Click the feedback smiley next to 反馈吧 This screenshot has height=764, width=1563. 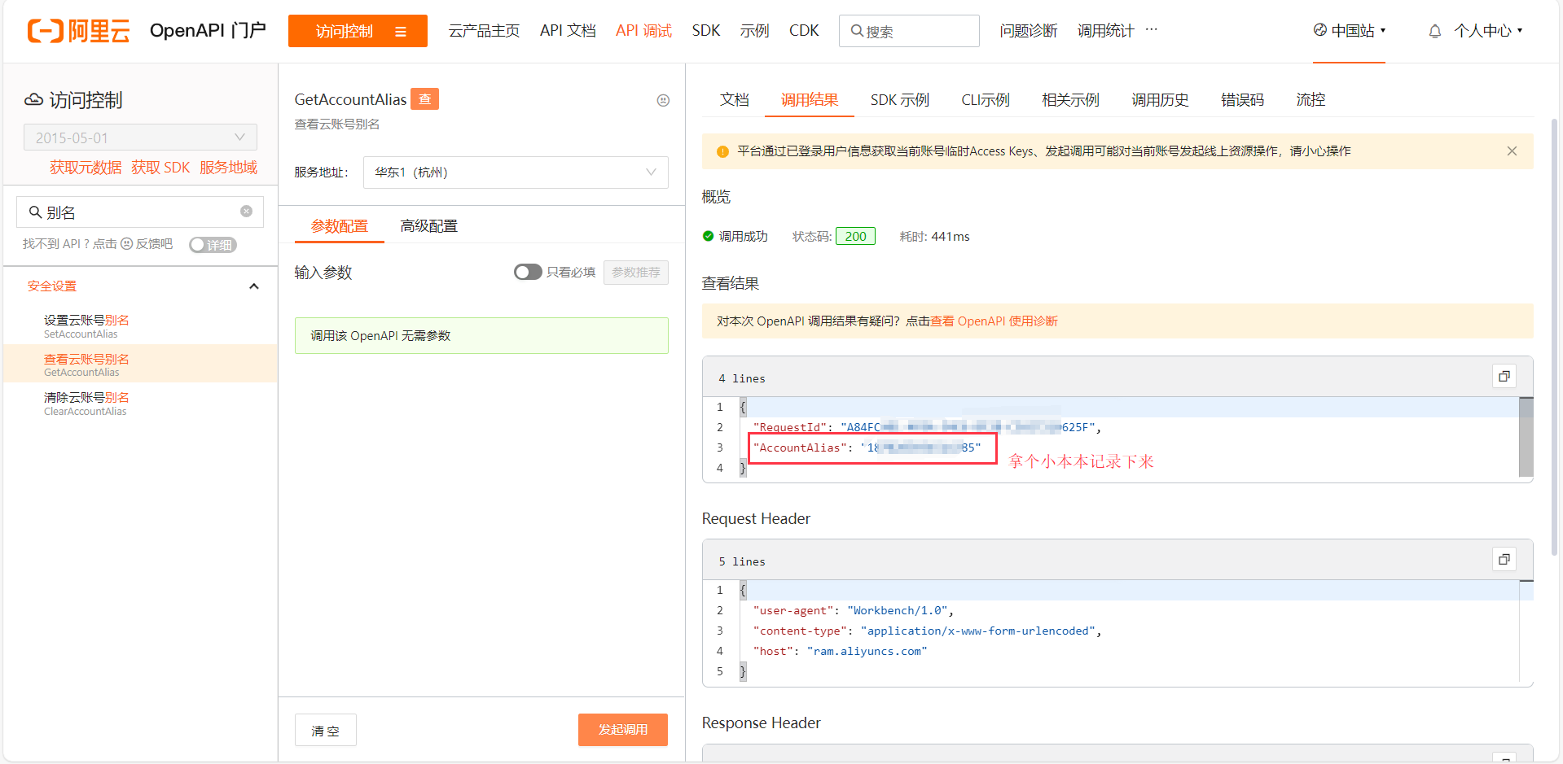pos(126,244)
